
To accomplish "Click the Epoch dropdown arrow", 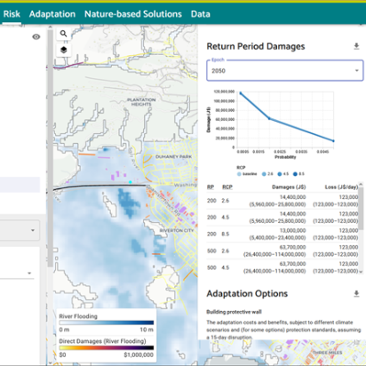I will tap(357, 70).
